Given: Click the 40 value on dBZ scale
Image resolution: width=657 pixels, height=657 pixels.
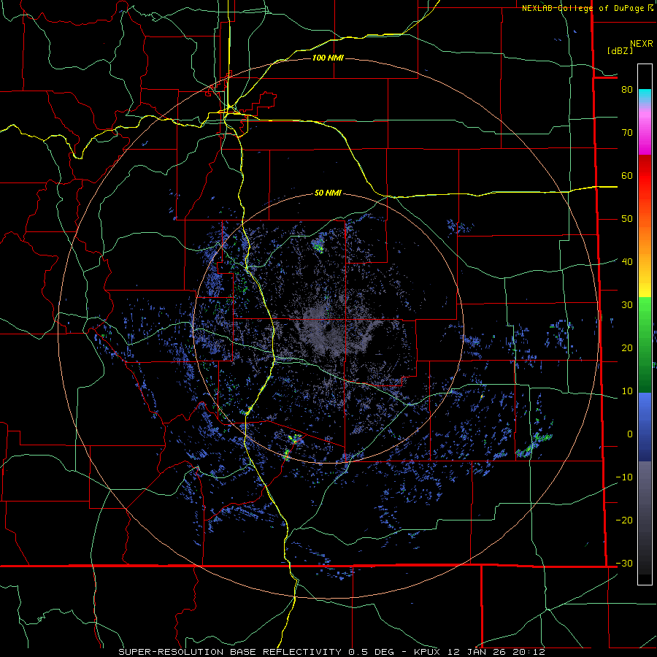Looking at the screenshot, I should 627,261.
